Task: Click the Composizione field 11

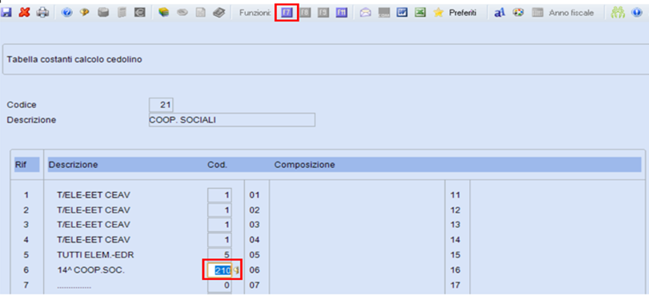Action: [557, 195]
